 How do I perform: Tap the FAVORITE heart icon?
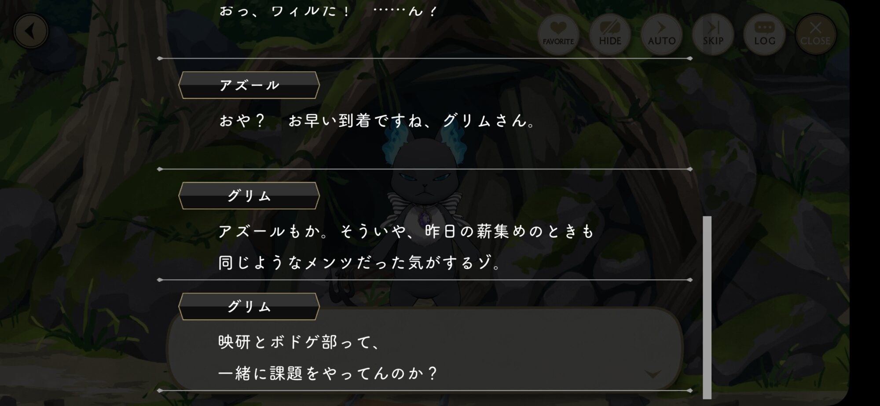(x=558, y=34)
